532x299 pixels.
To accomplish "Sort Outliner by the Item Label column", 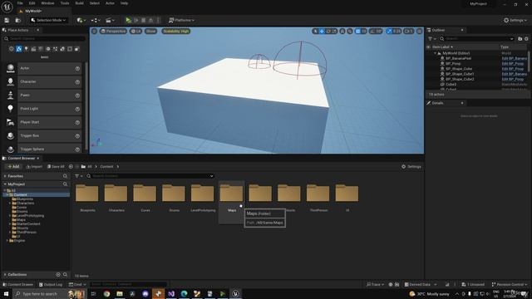I will [x=442, y=47].
